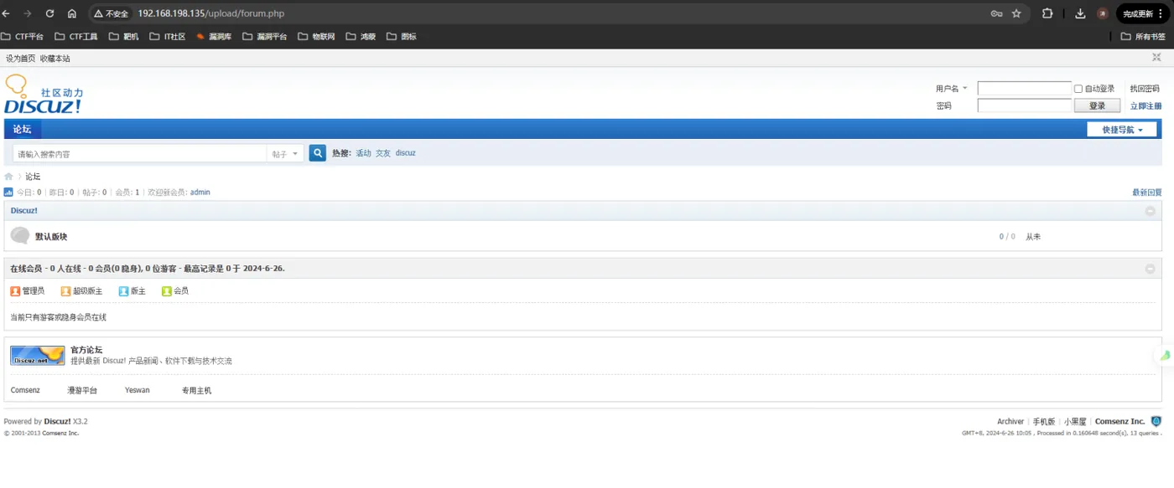1174x488 pixels.
Task: Tick the 自动登录 checkbox
Action: tap(1078, 89)
